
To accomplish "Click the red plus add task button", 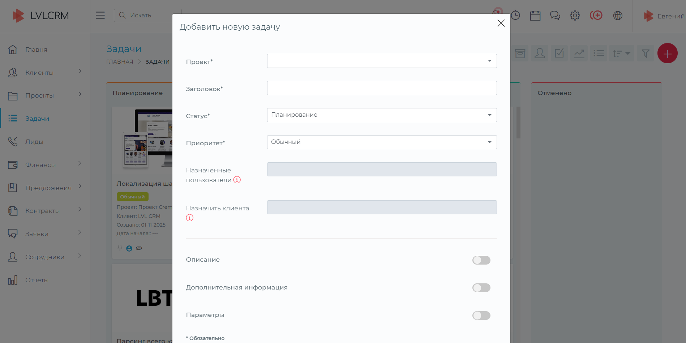I will coord(667,53).
